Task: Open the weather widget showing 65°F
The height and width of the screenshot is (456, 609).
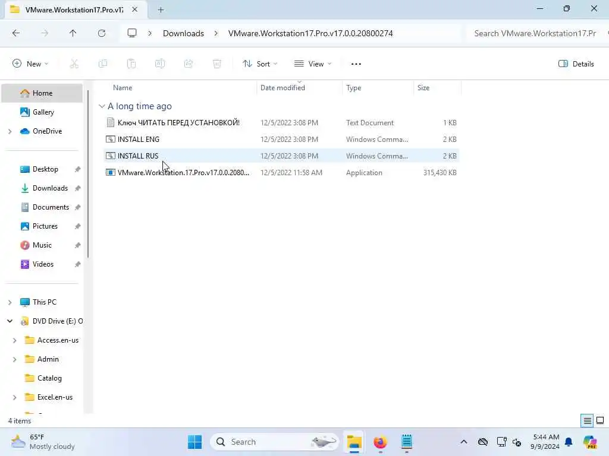Action: point(43,442)
